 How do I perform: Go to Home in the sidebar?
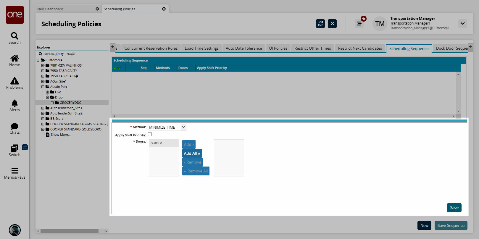[14, 61]
